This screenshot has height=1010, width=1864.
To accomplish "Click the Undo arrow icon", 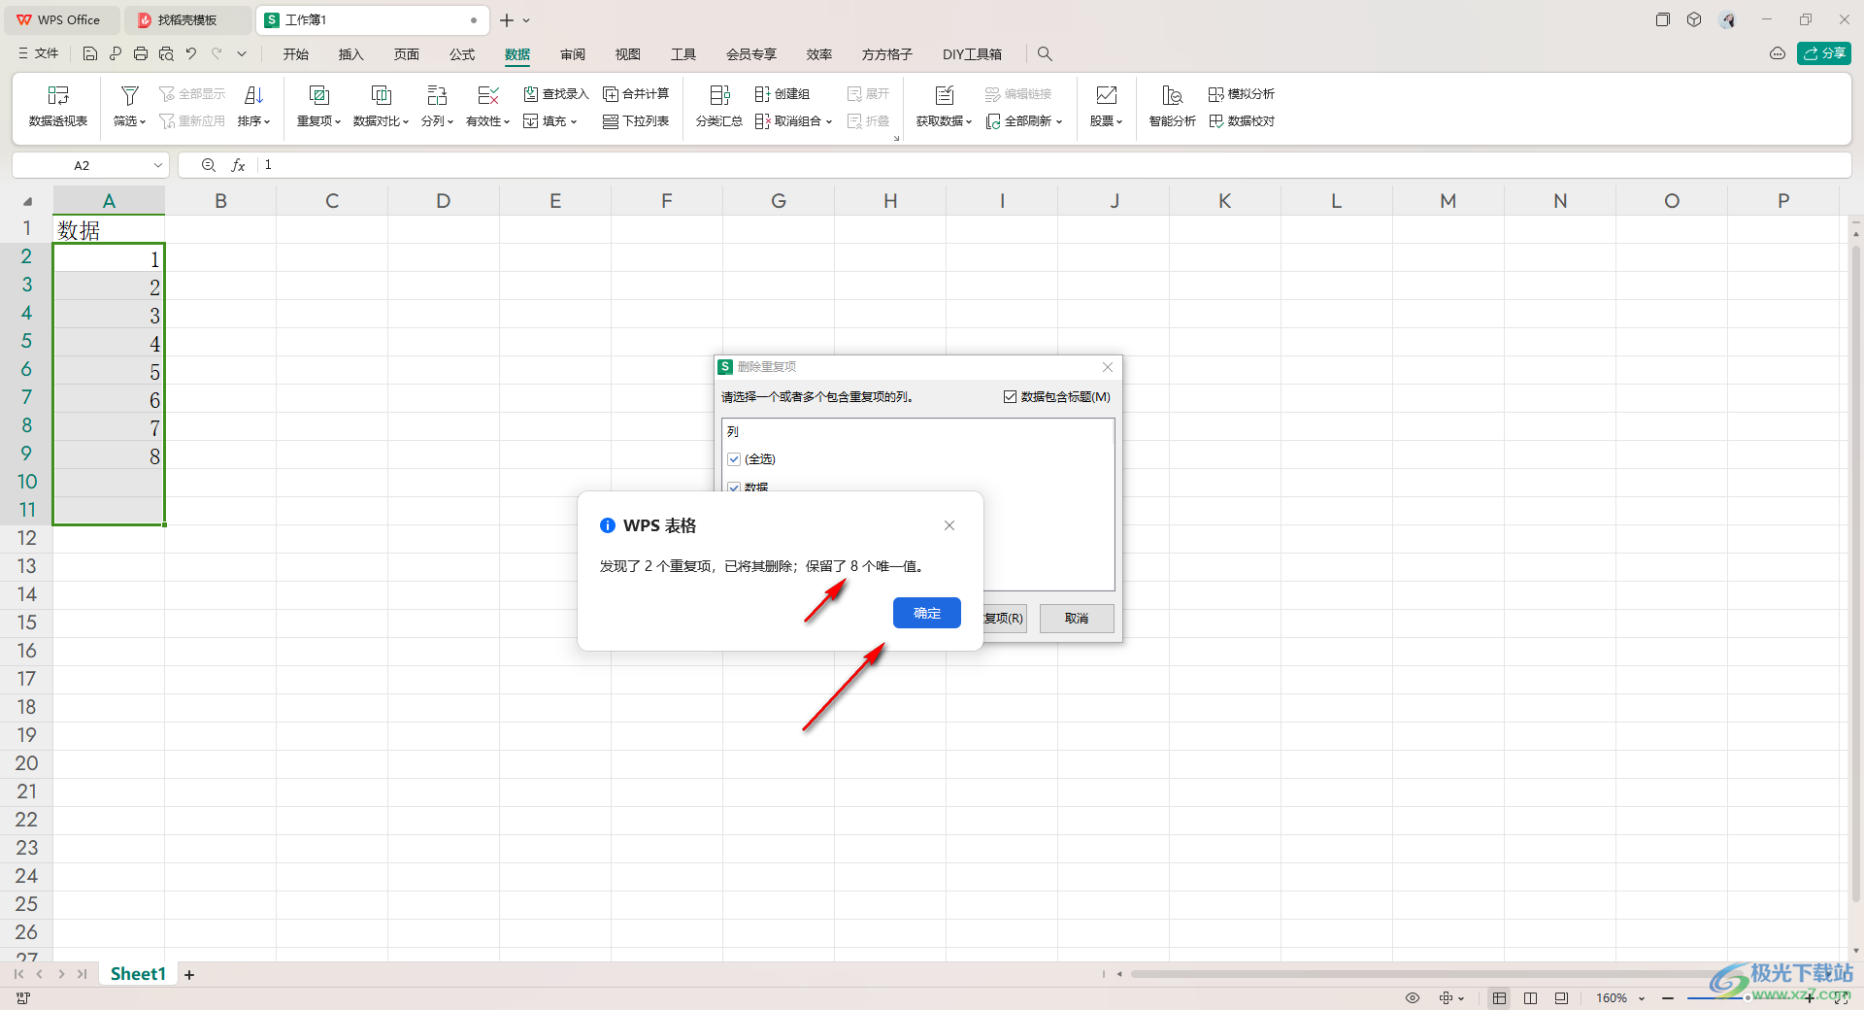I will pyautogui.click(x=191, y=54).
